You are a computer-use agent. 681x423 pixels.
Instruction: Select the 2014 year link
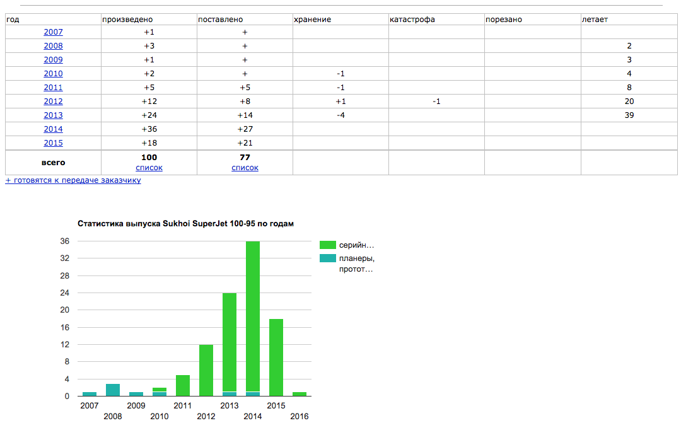click(53, 129)
